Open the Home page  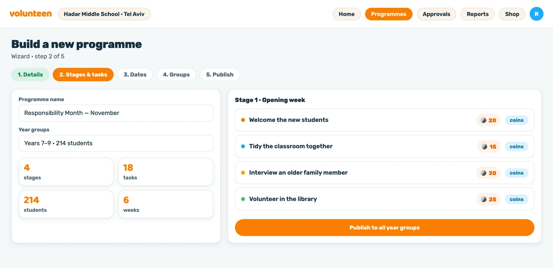pos(346,14)
